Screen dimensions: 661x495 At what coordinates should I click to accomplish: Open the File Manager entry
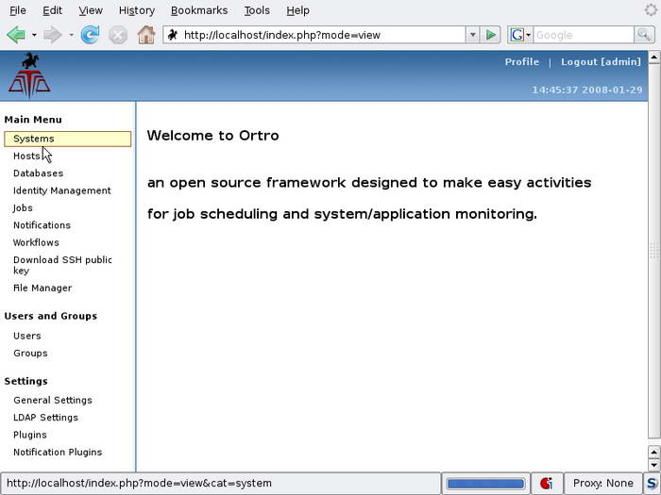coord(42,288)
